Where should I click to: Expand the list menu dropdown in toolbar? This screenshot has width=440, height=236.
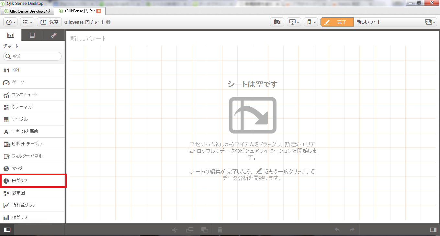pyautogui.click(x=27, y=22)
